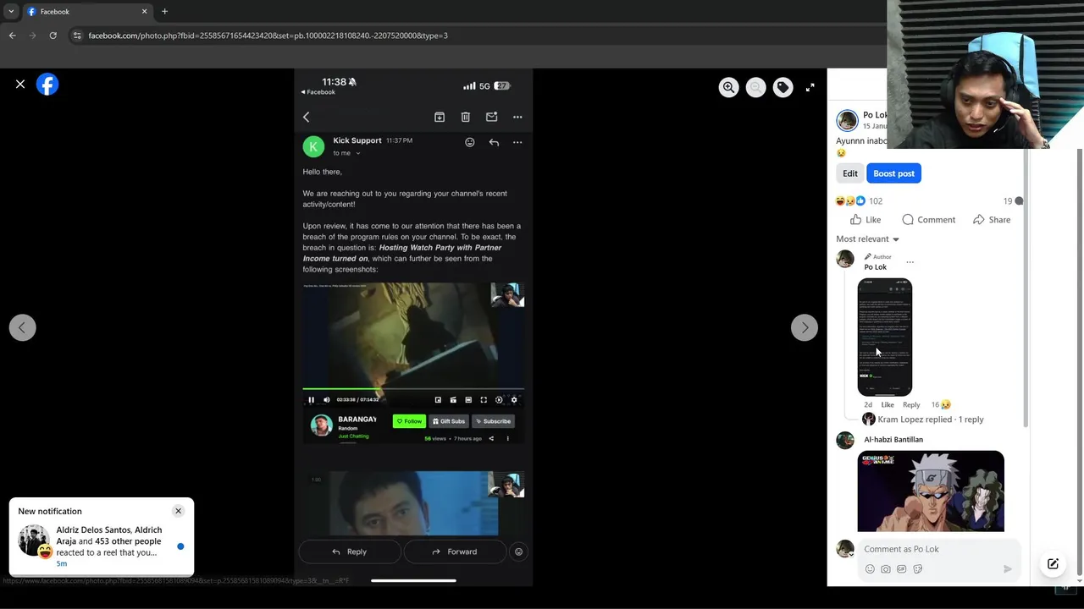Image resolution: width=1084 pixels, height=609 pixels.
Task: Close the Facebook browser tab
Action: click(x=144, y=12)
